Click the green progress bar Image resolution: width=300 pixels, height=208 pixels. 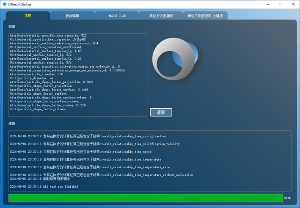(x=146, y=198)
